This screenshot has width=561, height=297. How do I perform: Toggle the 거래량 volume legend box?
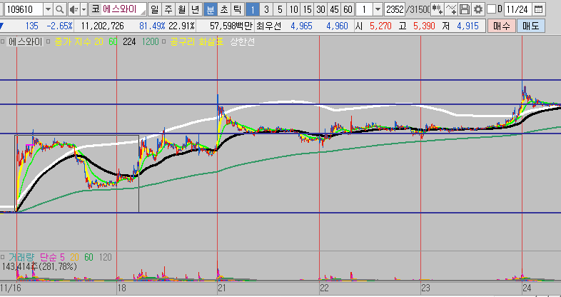[x=3, y=257]
